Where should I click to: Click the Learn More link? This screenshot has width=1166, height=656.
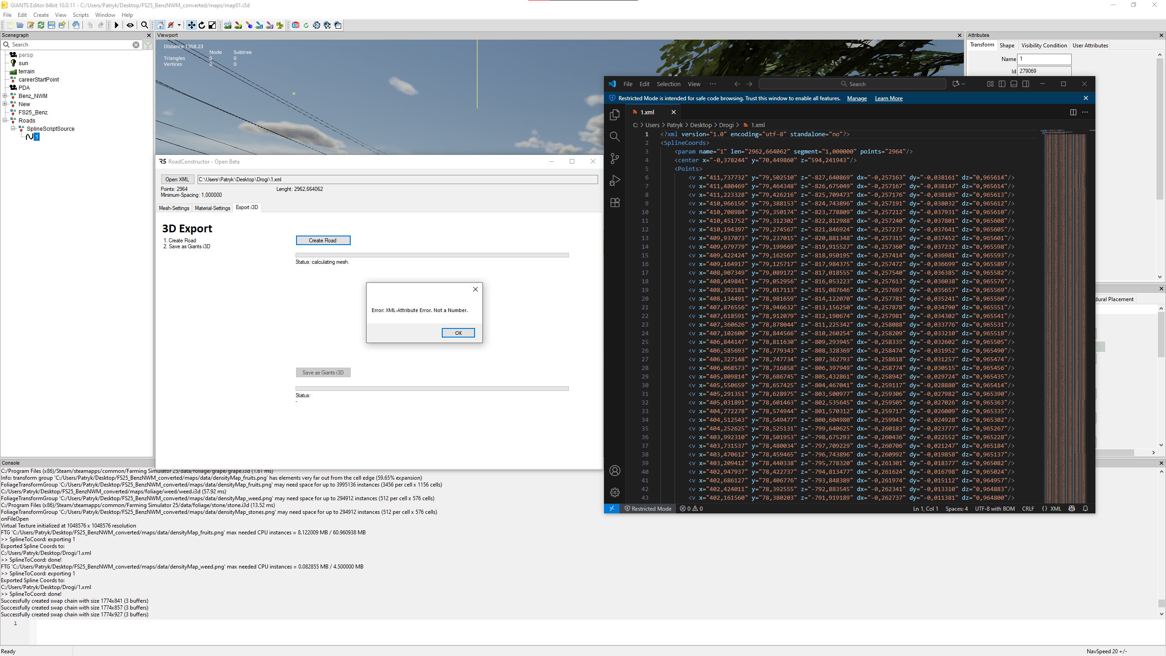coord(888,98)
